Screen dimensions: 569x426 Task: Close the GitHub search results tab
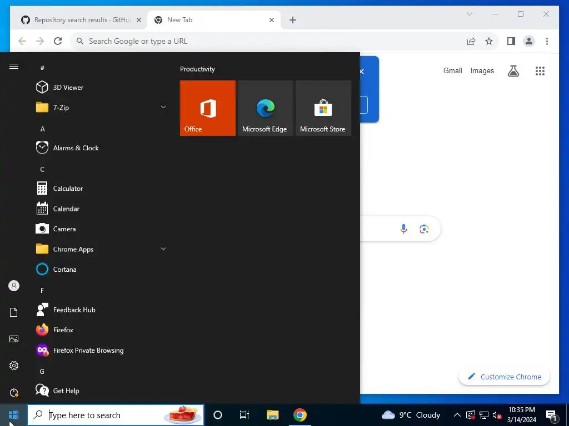coord(138,20)
